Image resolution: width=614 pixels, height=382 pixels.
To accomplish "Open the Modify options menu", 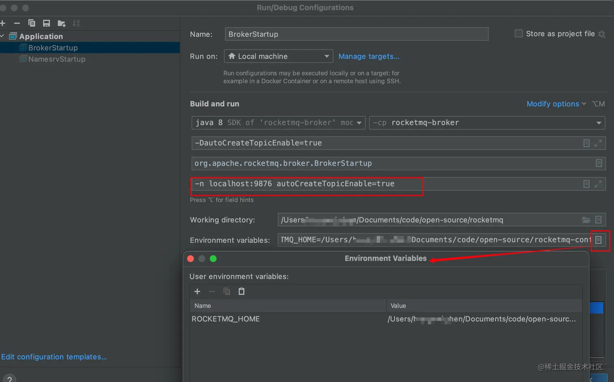I will [556, 104].
